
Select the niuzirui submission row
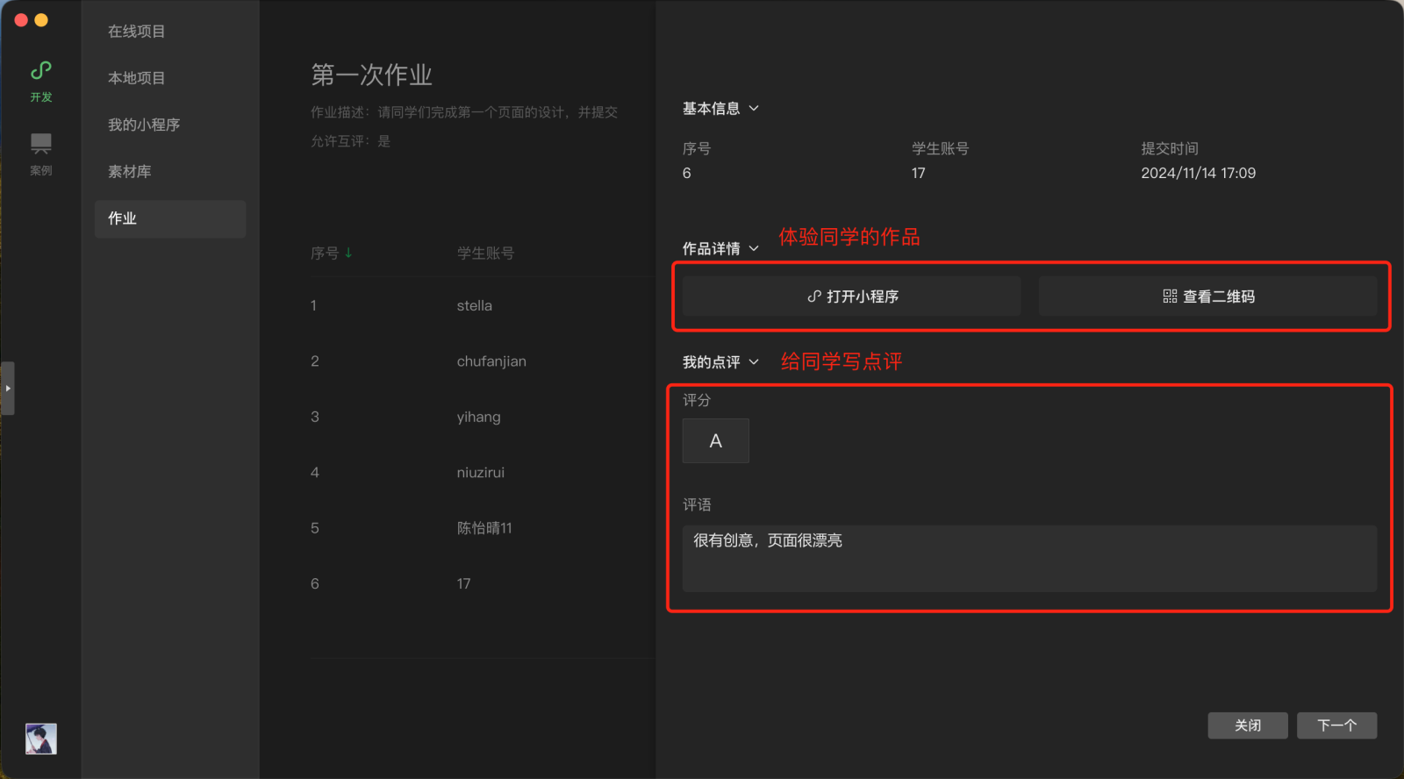[x=483, y=472]
